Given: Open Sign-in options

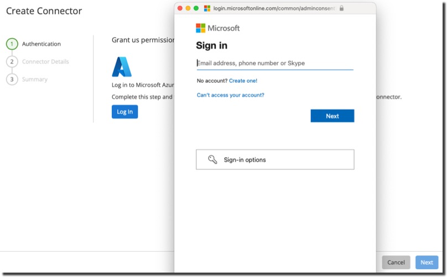Looking at the screenshot, I should coord(275,159).
